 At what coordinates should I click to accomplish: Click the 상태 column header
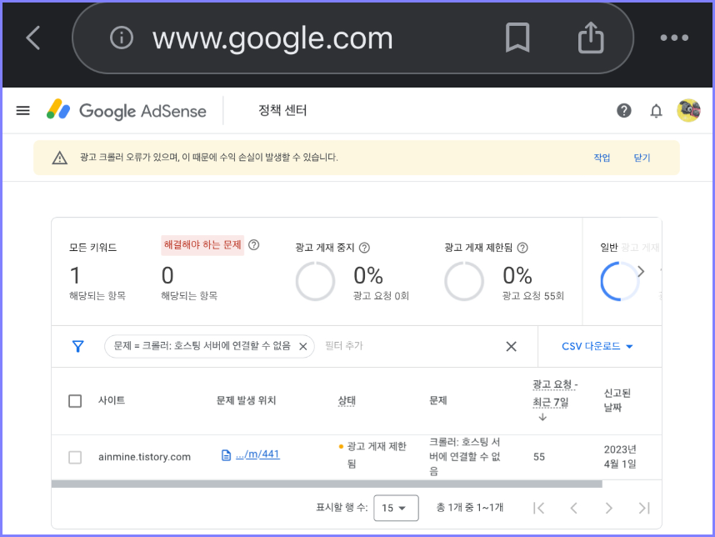pos(347,400)
